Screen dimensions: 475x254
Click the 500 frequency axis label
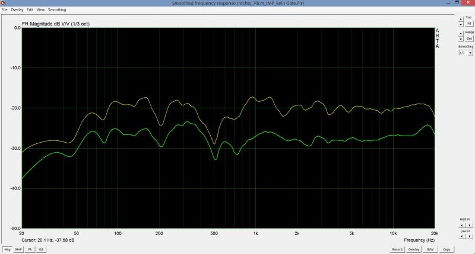214,233
